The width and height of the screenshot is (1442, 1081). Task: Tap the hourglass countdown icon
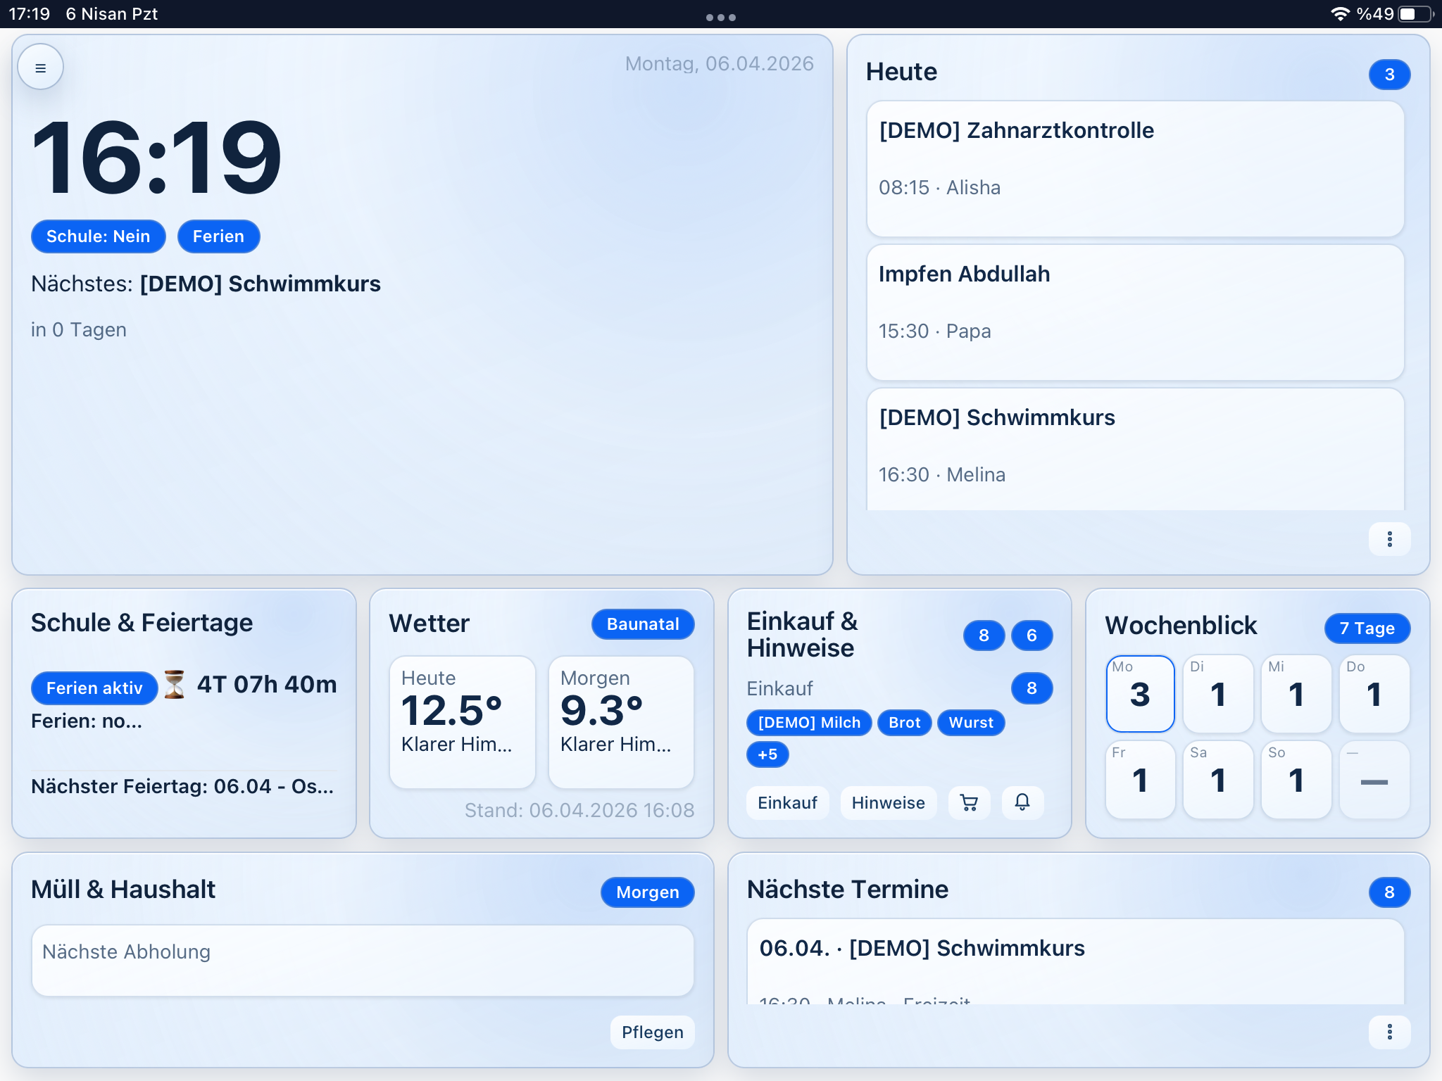[x=174, y=684]
